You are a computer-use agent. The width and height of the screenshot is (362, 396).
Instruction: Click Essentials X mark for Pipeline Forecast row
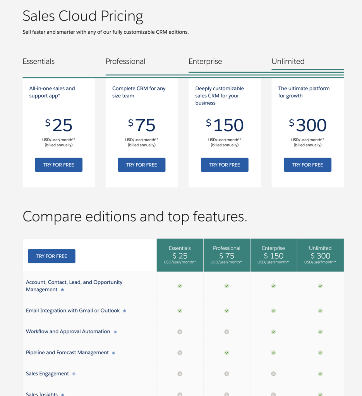(x=180, y=353)
